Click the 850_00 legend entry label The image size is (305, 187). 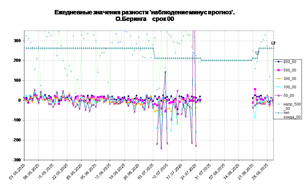pyautogui.click(x=290, y=62)
